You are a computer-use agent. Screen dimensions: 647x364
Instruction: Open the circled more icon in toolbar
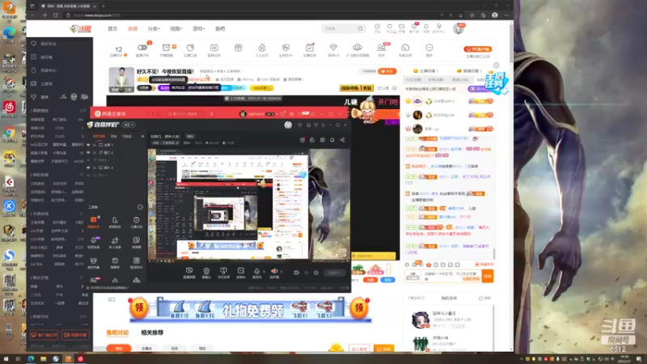(x=429, y=48)
